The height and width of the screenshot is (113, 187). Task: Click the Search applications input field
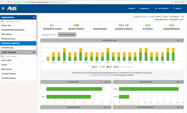[x=20, y=21]
